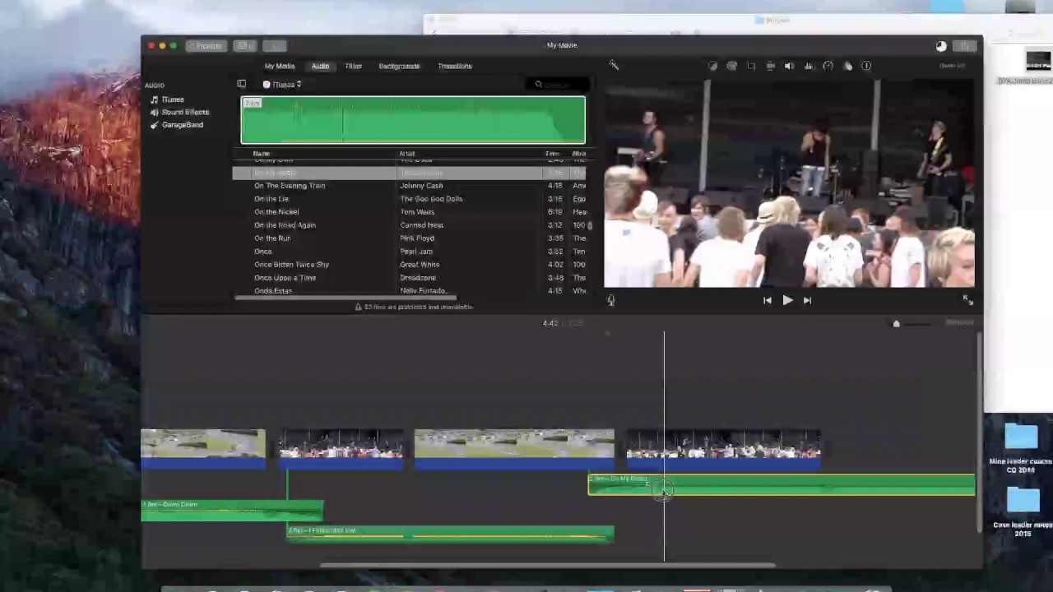Select the song Once Bitten Twice Shy
The width and height of the screenshot is (1053, 592).
point(291,265)
